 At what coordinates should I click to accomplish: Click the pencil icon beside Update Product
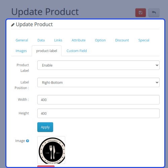coord(13,25)
